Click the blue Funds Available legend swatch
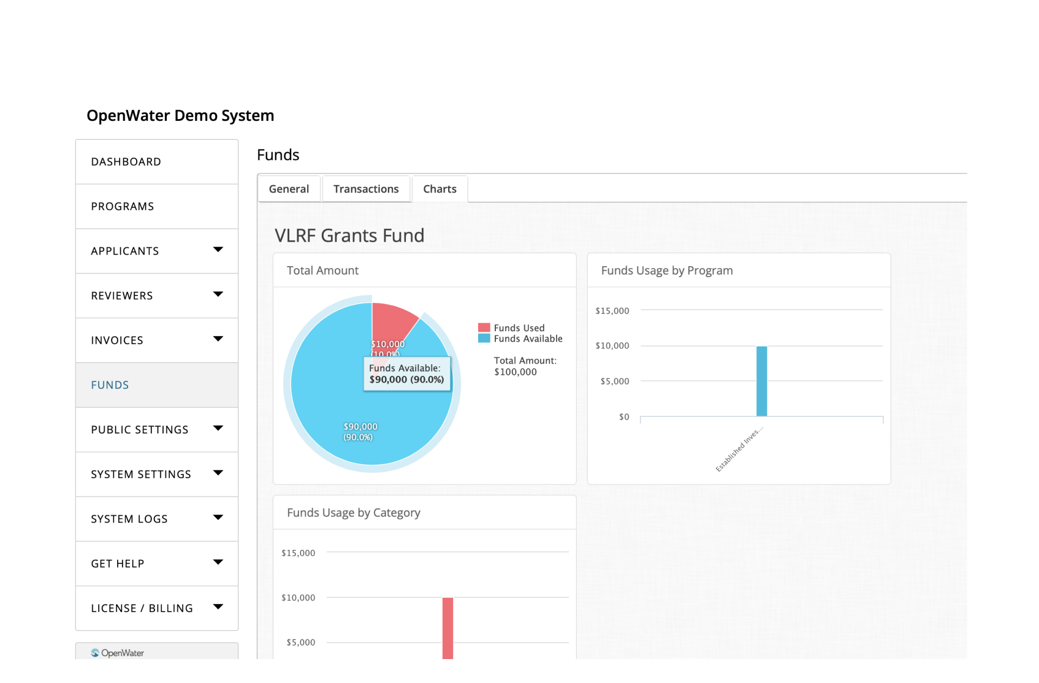The height and width of the screenshot is (683, 1039). (x=484, y=338)
